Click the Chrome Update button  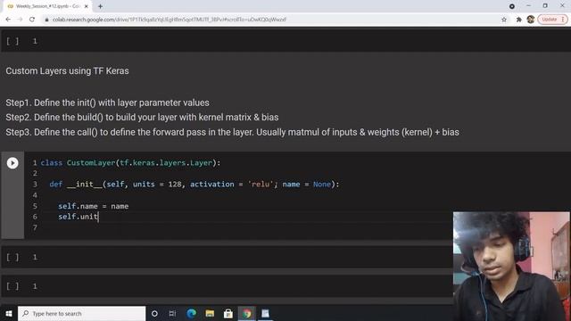point(552,20)
